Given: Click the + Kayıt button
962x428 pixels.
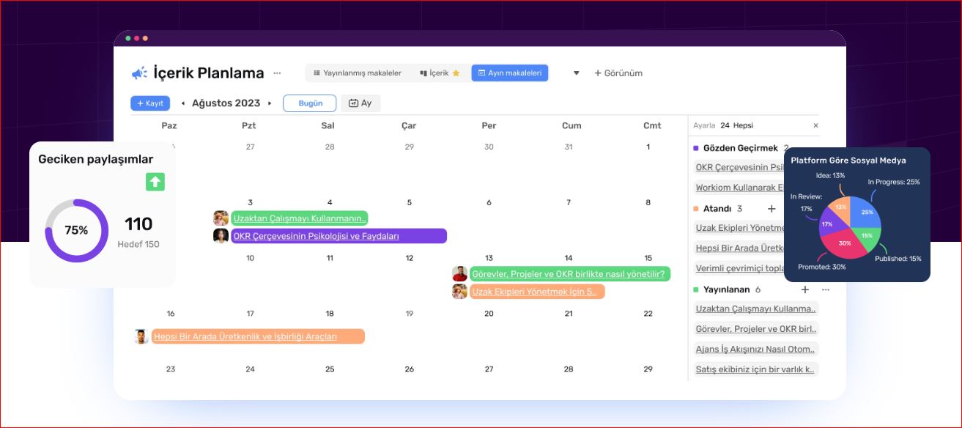Looking at the screenshot, I should [150, 103].
